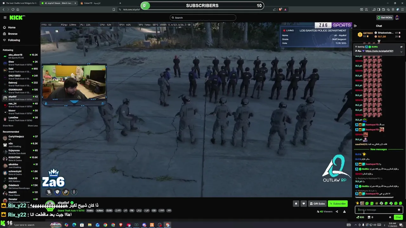
Task: Click the Arabic language tag
Action: click(90, 211)
